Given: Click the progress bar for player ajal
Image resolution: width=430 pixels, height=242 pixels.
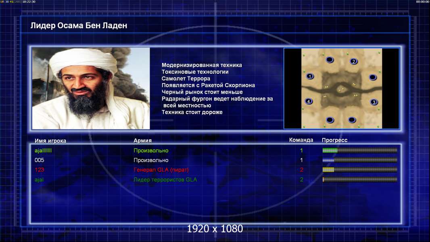Looking at the screenshot, I should click(x=359, y=179).
